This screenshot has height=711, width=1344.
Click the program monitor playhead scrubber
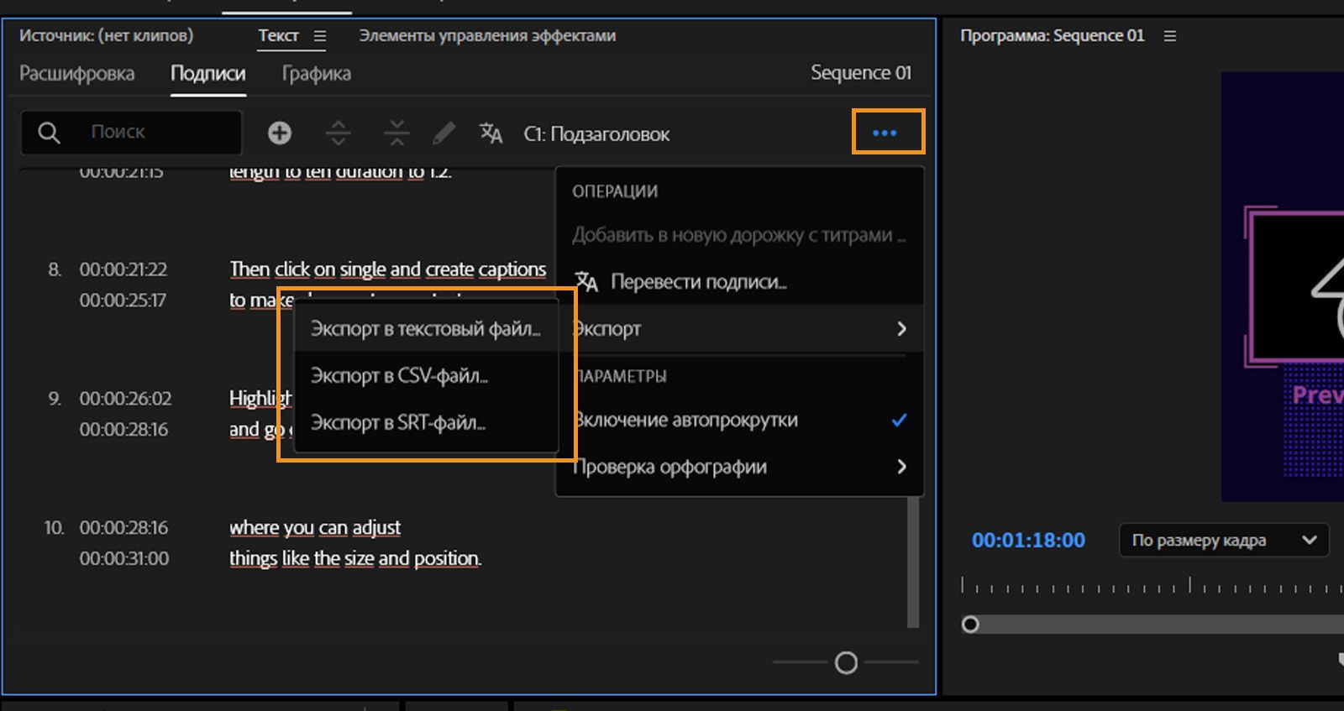(x=970, y=625)
